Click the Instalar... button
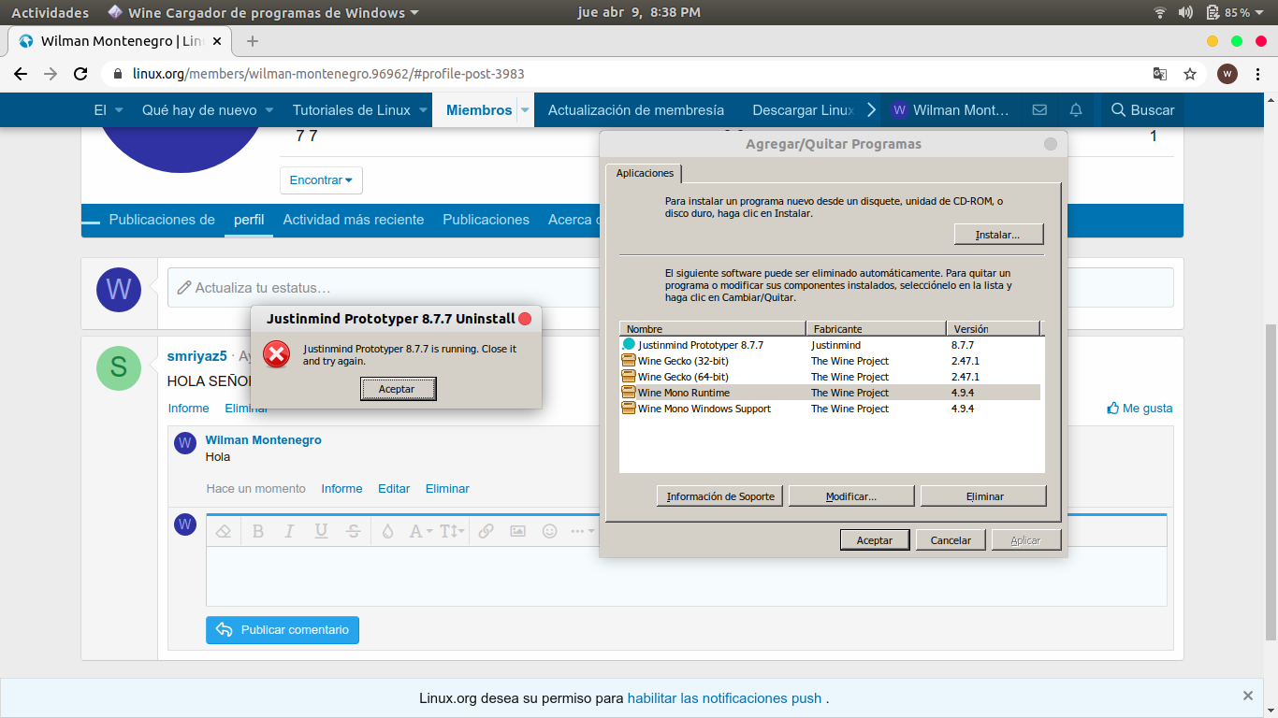 [998, 235]
